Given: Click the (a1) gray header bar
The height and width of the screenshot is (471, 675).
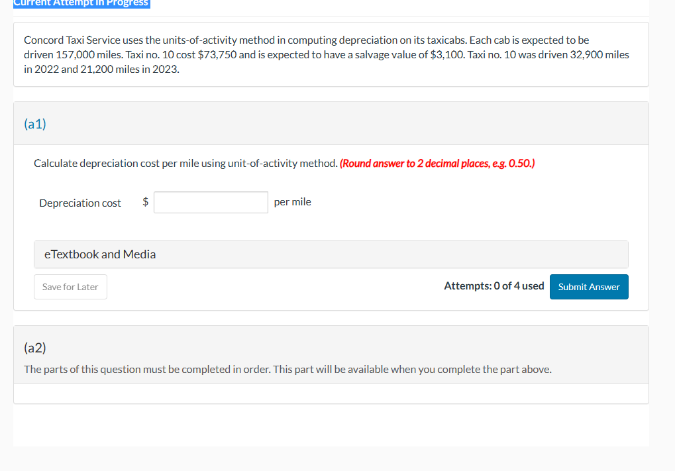Looking at the screenshot, I should pos(331,123).
